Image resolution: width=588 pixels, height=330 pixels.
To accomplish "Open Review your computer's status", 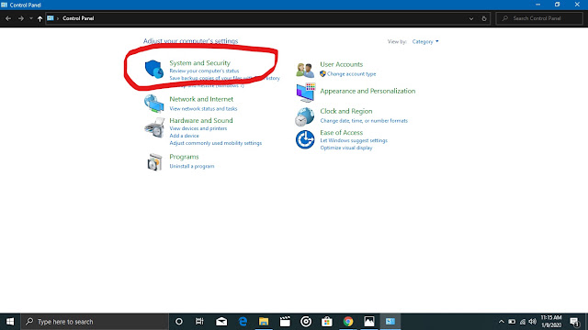I will pyautogui.click(x=204, y=71).
